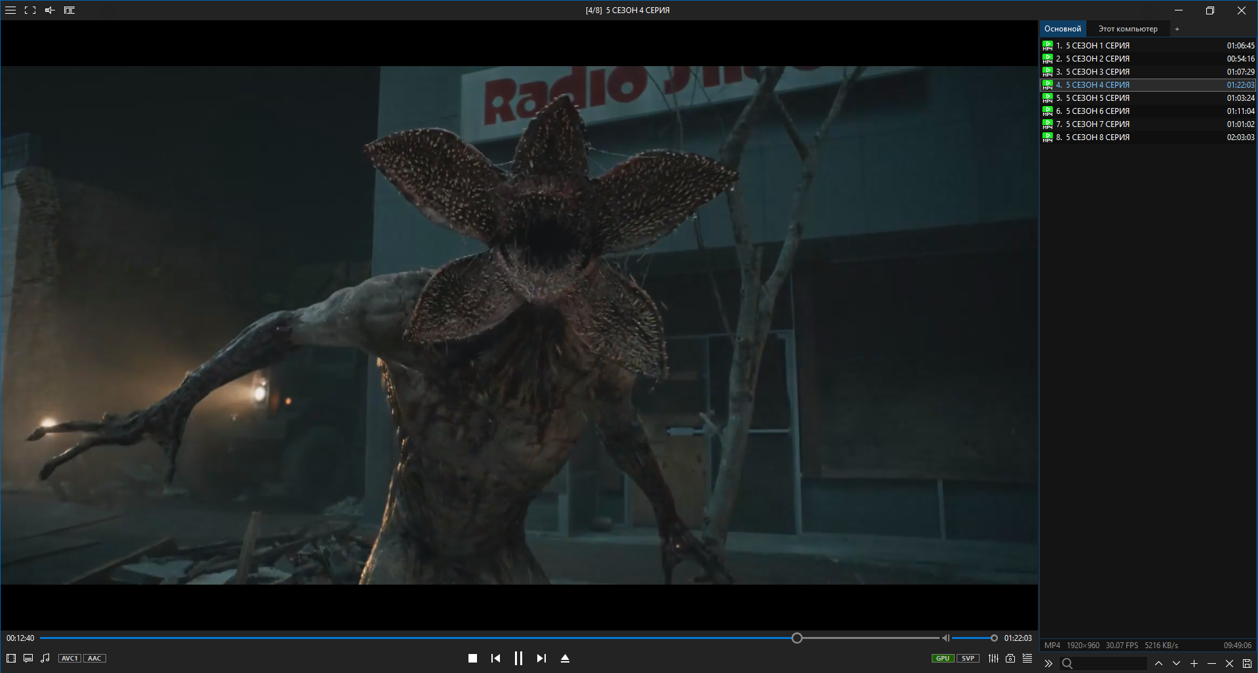Click the volume slider knob
The image size is (1258, 673).
point(994,638)
